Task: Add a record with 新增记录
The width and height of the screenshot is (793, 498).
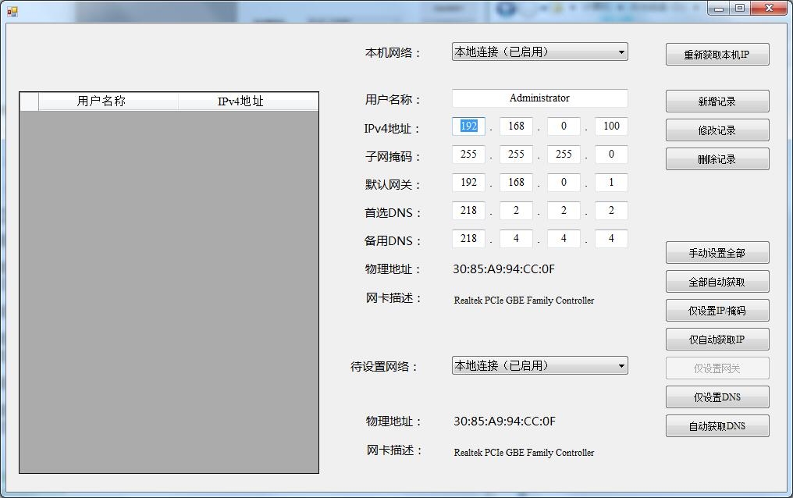Action: 717,101
